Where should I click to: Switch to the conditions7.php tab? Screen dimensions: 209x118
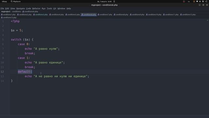(x=105, y=14)
